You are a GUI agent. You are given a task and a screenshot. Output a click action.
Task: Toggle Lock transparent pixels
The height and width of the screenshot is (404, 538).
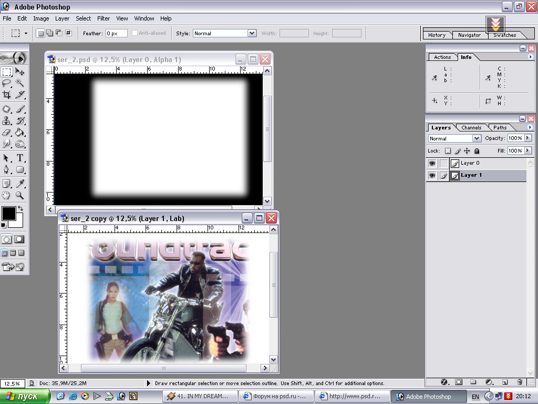coord(448,151)
